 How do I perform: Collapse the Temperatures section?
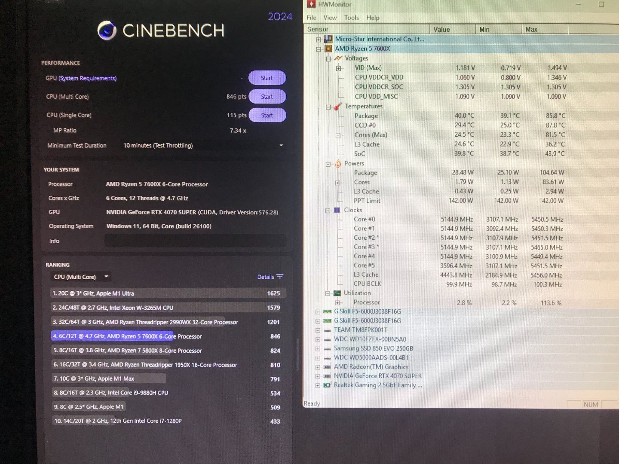coord(328,107)
